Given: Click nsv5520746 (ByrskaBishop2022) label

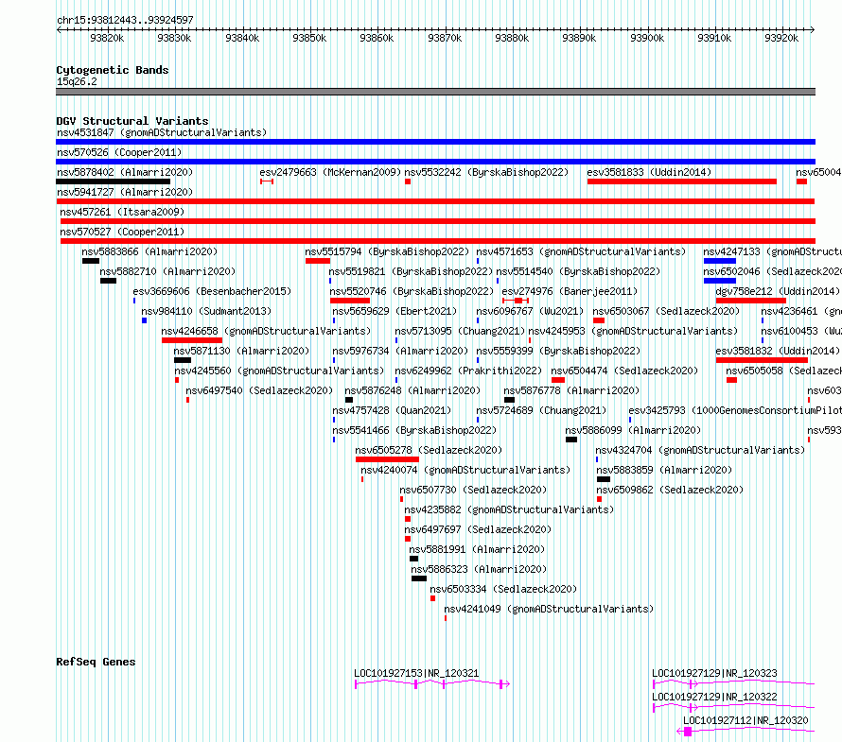Looking at the screenshot, I should (412, 291).
